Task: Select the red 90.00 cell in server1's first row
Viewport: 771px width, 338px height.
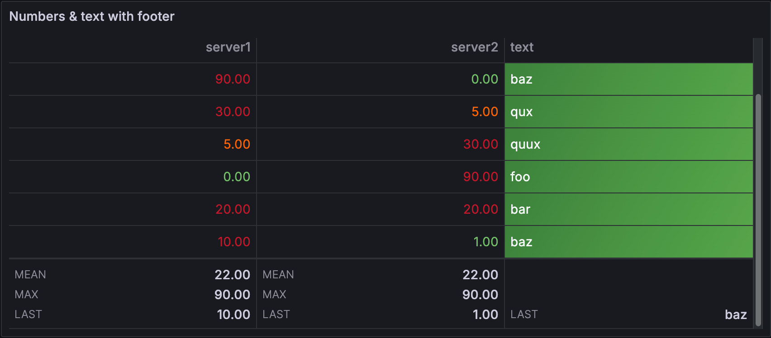Action: coord(233,80)
